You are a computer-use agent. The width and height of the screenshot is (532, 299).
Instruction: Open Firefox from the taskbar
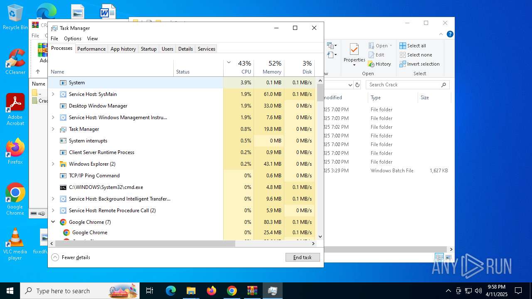pyautogui.click(x=212, y=291)
